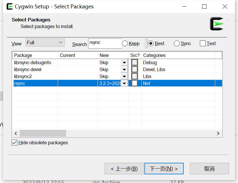Screen dimensions: 238x183
Task: Click the Cygwin logo in title bar
Action: (x=10, y=7)
